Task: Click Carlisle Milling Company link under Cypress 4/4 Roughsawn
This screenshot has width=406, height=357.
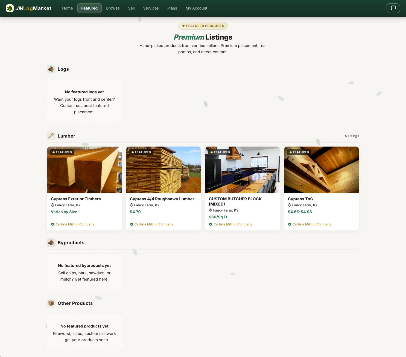Action: click(154, 224)
